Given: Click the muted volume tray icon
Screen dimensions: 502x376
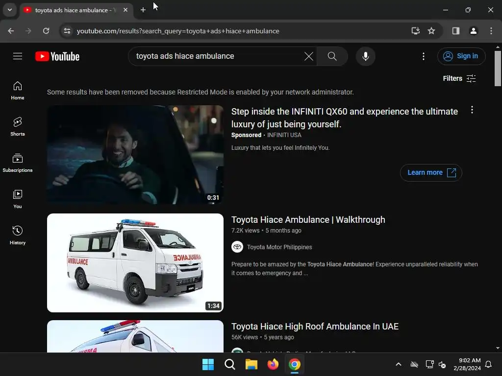Looking at the screenshot, I should (x=442, y=364).
